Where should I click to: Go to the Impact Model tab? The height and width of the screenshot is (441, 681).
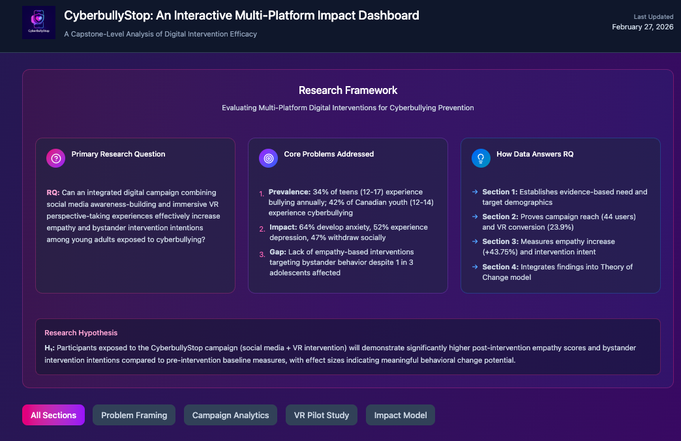401,415
